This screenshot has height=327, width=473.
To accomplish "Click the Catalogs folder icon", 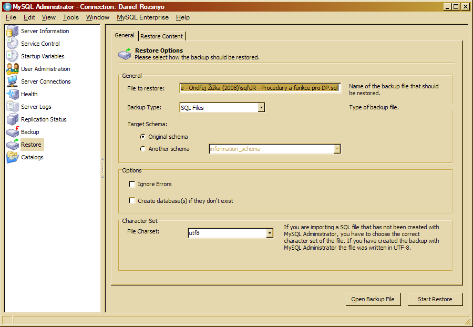I will [13, 157].
